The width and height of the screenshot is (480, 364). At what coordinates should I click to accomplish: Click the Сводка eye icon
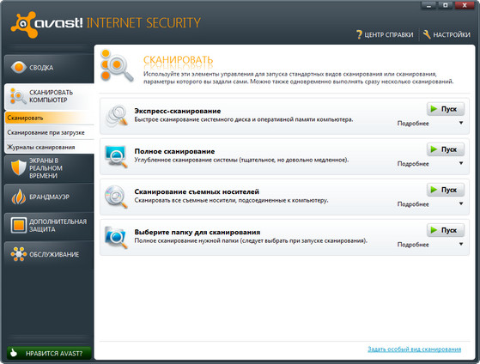point(18,67)
